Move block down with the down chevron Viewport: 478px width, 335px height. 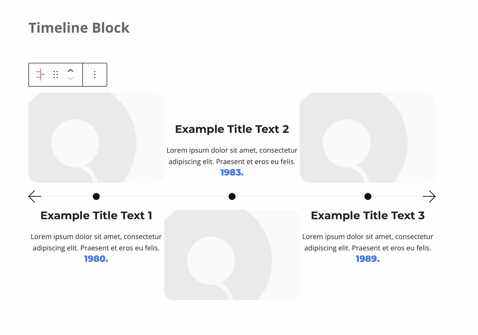[x=70, y=79]
